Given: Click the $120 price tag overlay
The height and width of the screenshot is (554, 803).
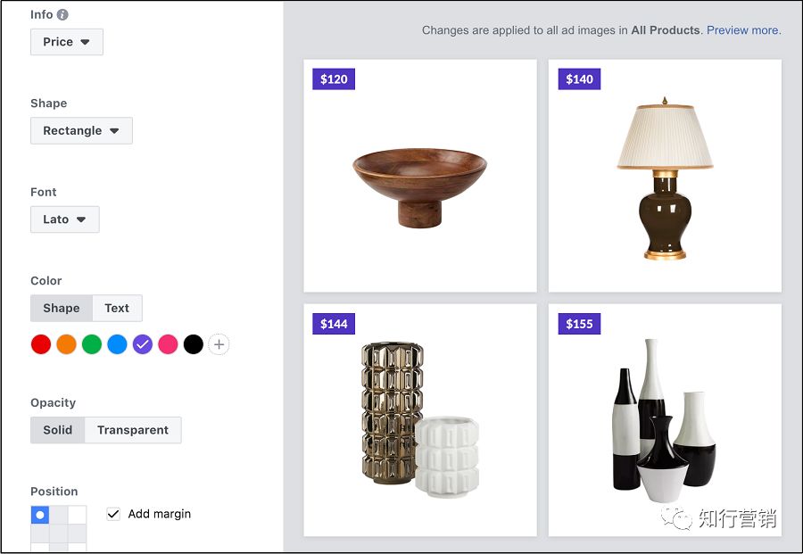Looking at the screenshot, I should pyautogui.click(x=334, y=79).
